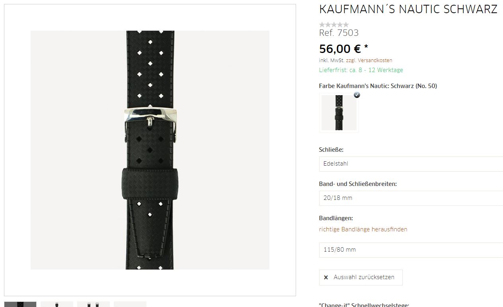Click the main watch strap product image
Image resolution: width=503 pixels, height=307 pixels.
pyautogui.click(x=150, y=150)
